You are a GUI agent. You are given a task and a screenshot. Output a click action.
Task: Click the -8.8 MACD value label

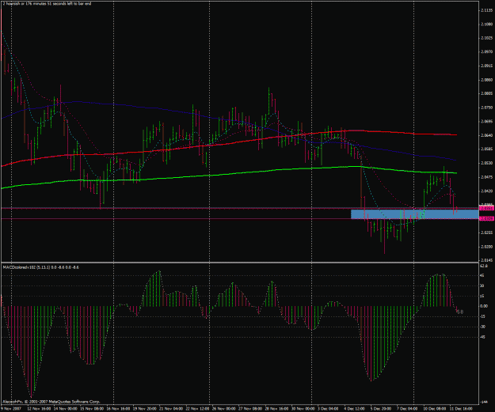point(460,312)
